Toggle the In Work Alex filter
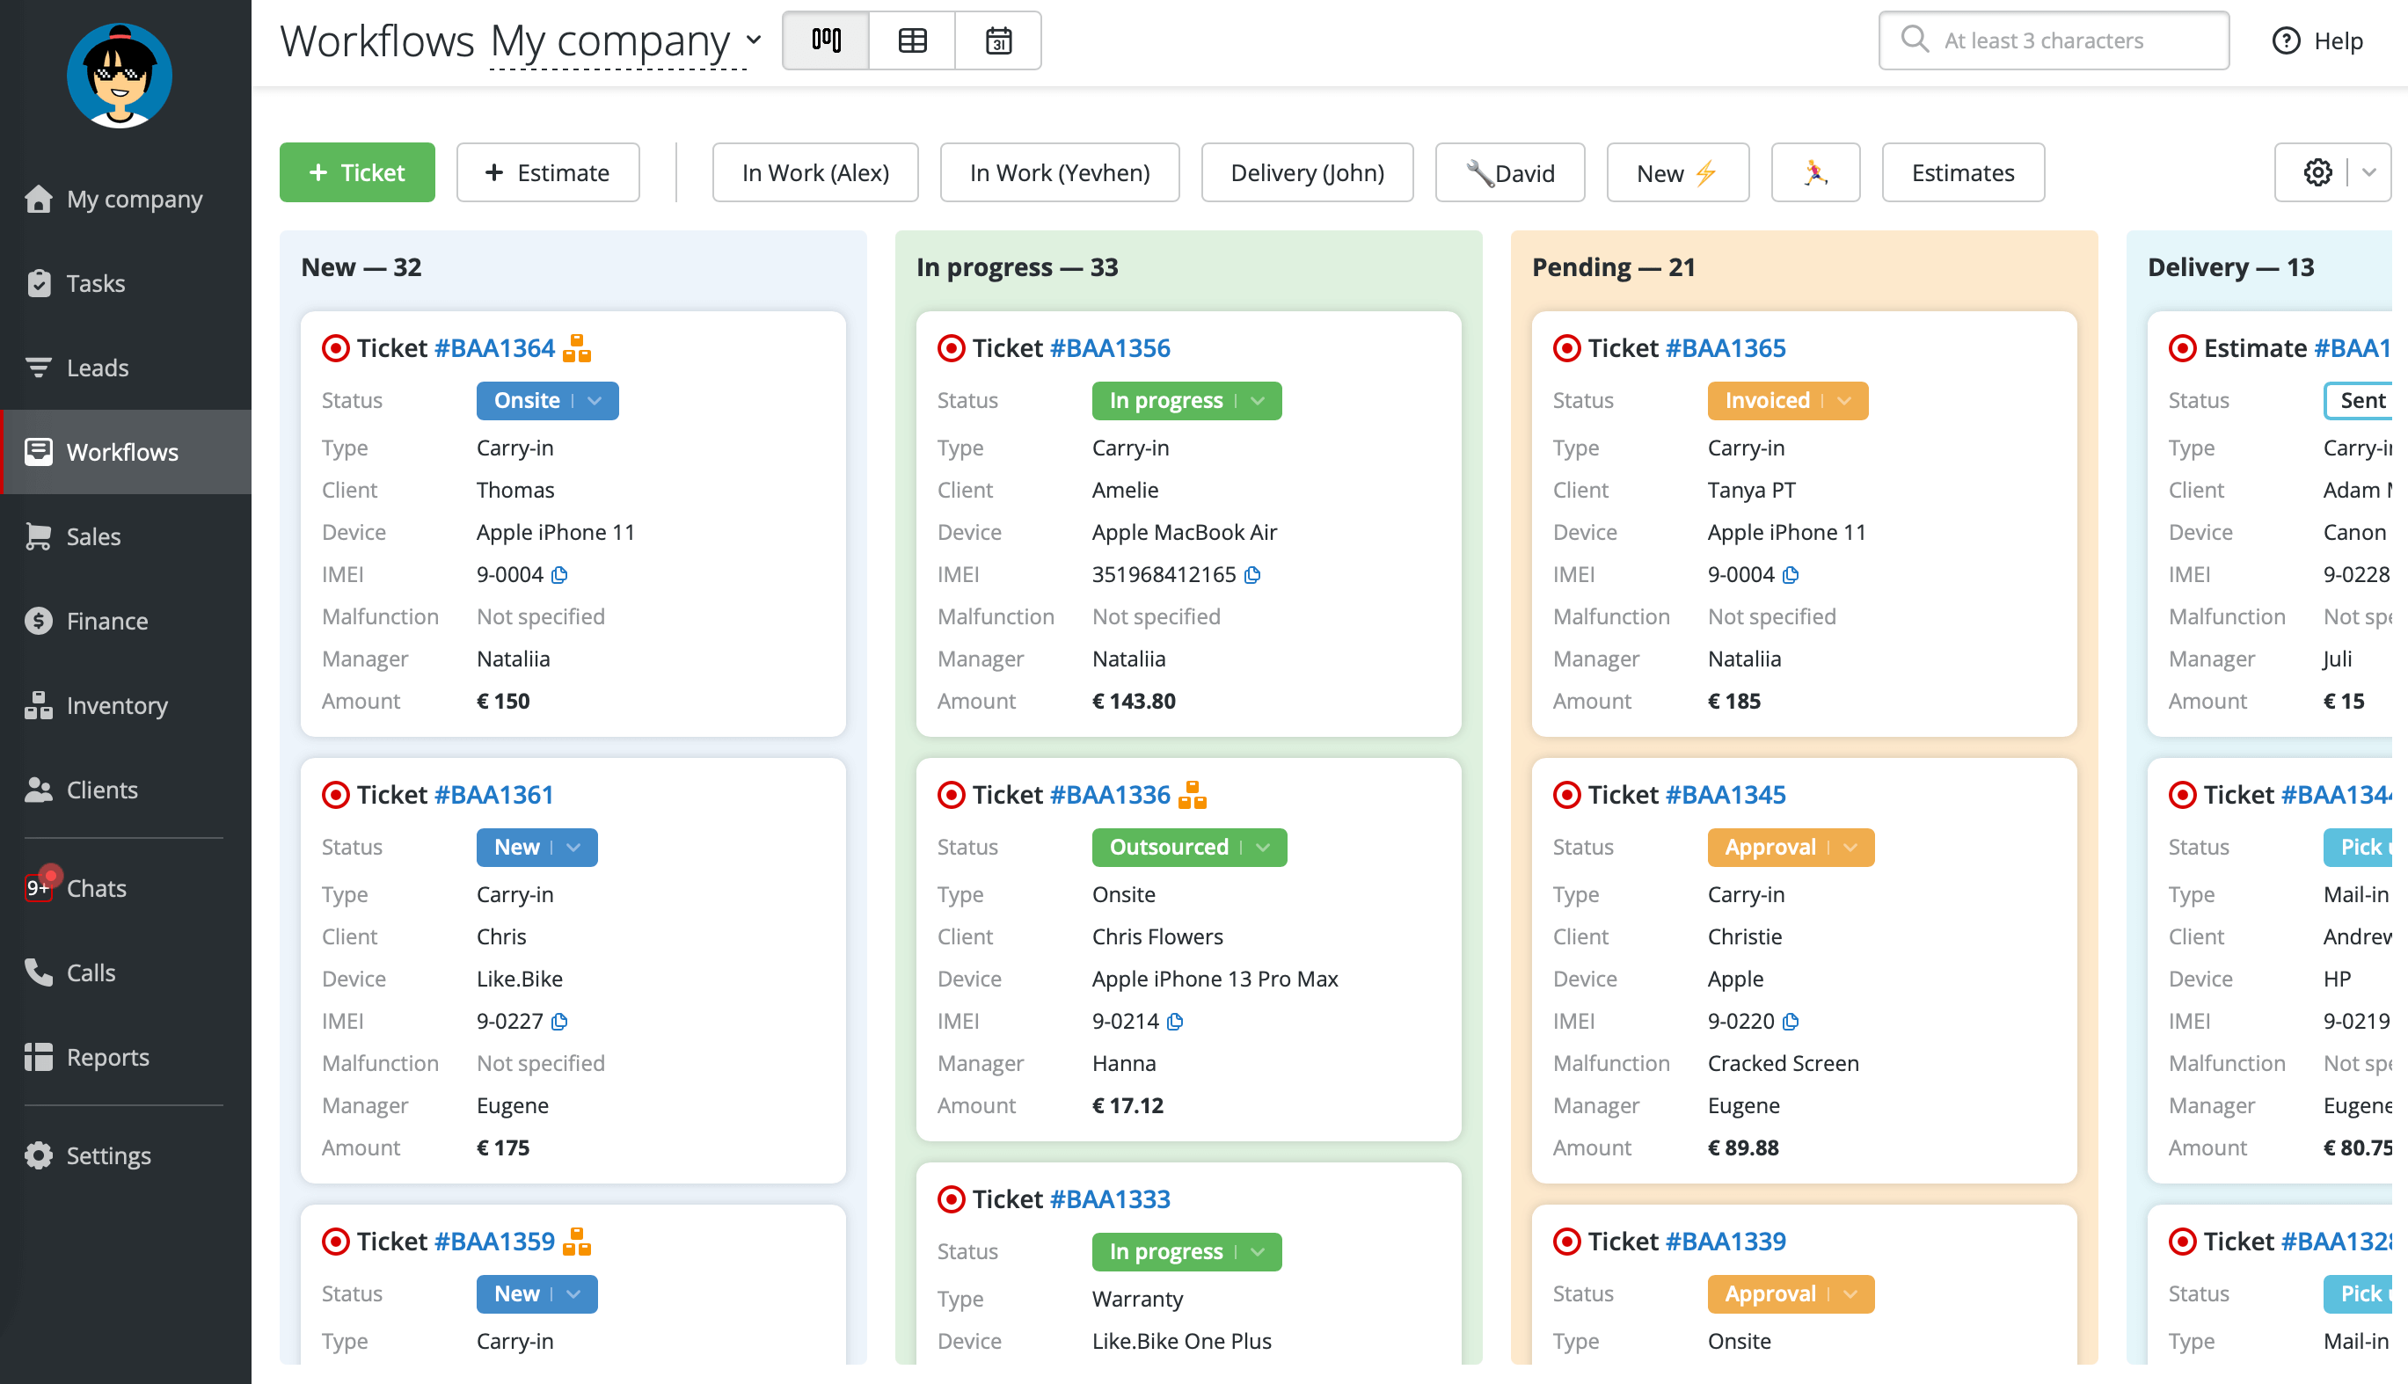Screen dimensions: 2408x1384 pyautogui.click(x=814, y=172)
